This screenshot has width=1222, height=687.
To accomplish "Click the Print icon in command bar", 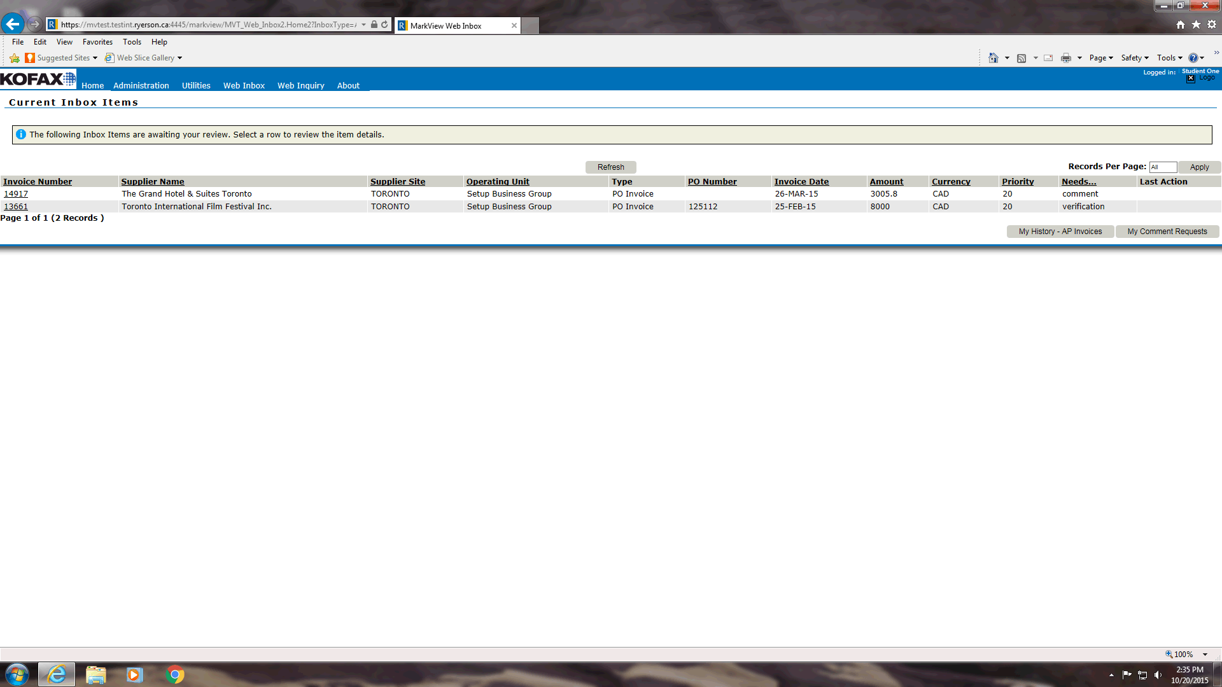I will pyautogui.click(x=1066, y=58).
